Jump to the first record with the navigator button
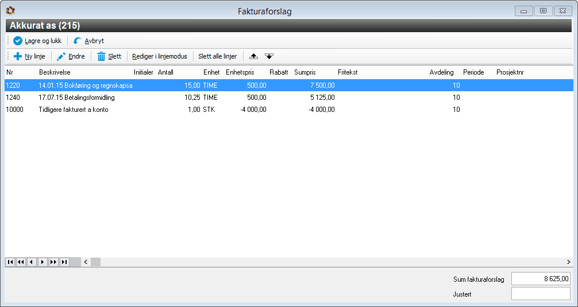578x307 pixels. (10, 262)
